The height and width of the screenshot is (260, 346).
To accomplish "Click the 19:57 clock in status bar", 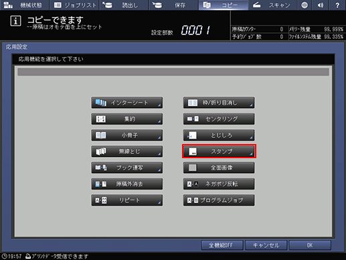I will click(11, 256).
